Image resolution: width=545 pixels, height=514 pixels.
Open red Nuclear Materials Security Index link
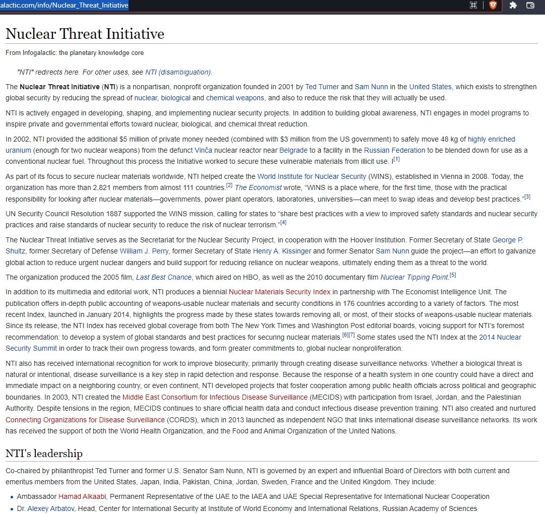(279, 292)
